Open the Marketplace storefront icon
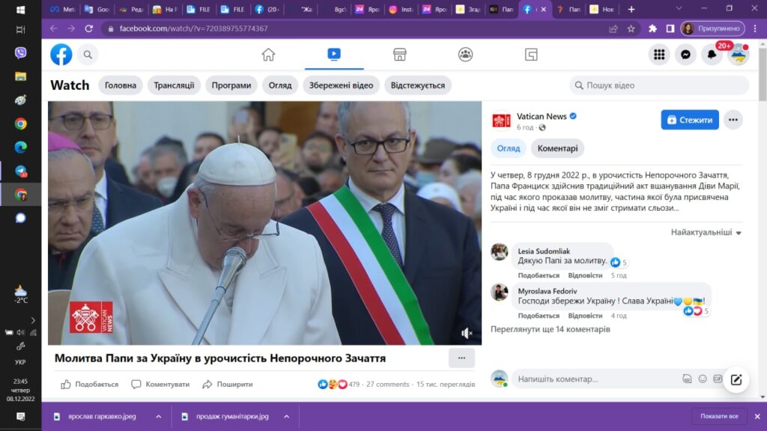 pos(400,55)
